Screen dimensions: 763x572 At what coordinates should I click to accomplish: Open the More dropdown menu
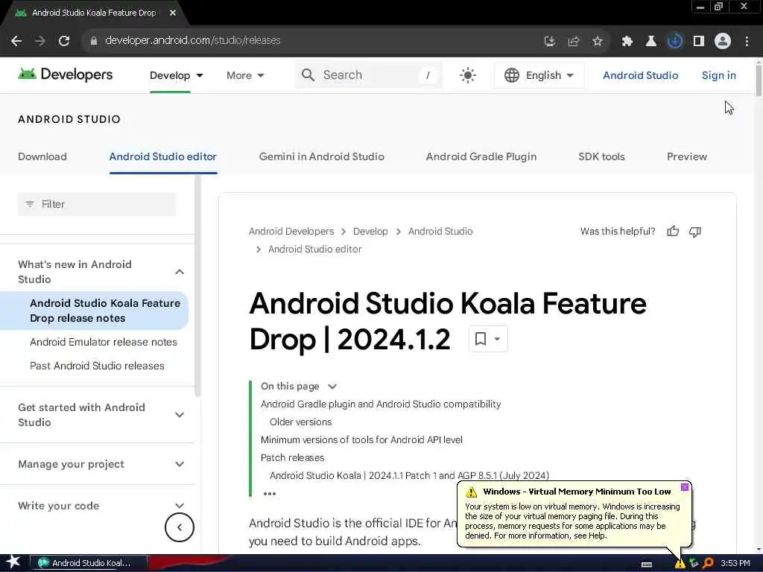pyautogui.click(x=245, y=75)
